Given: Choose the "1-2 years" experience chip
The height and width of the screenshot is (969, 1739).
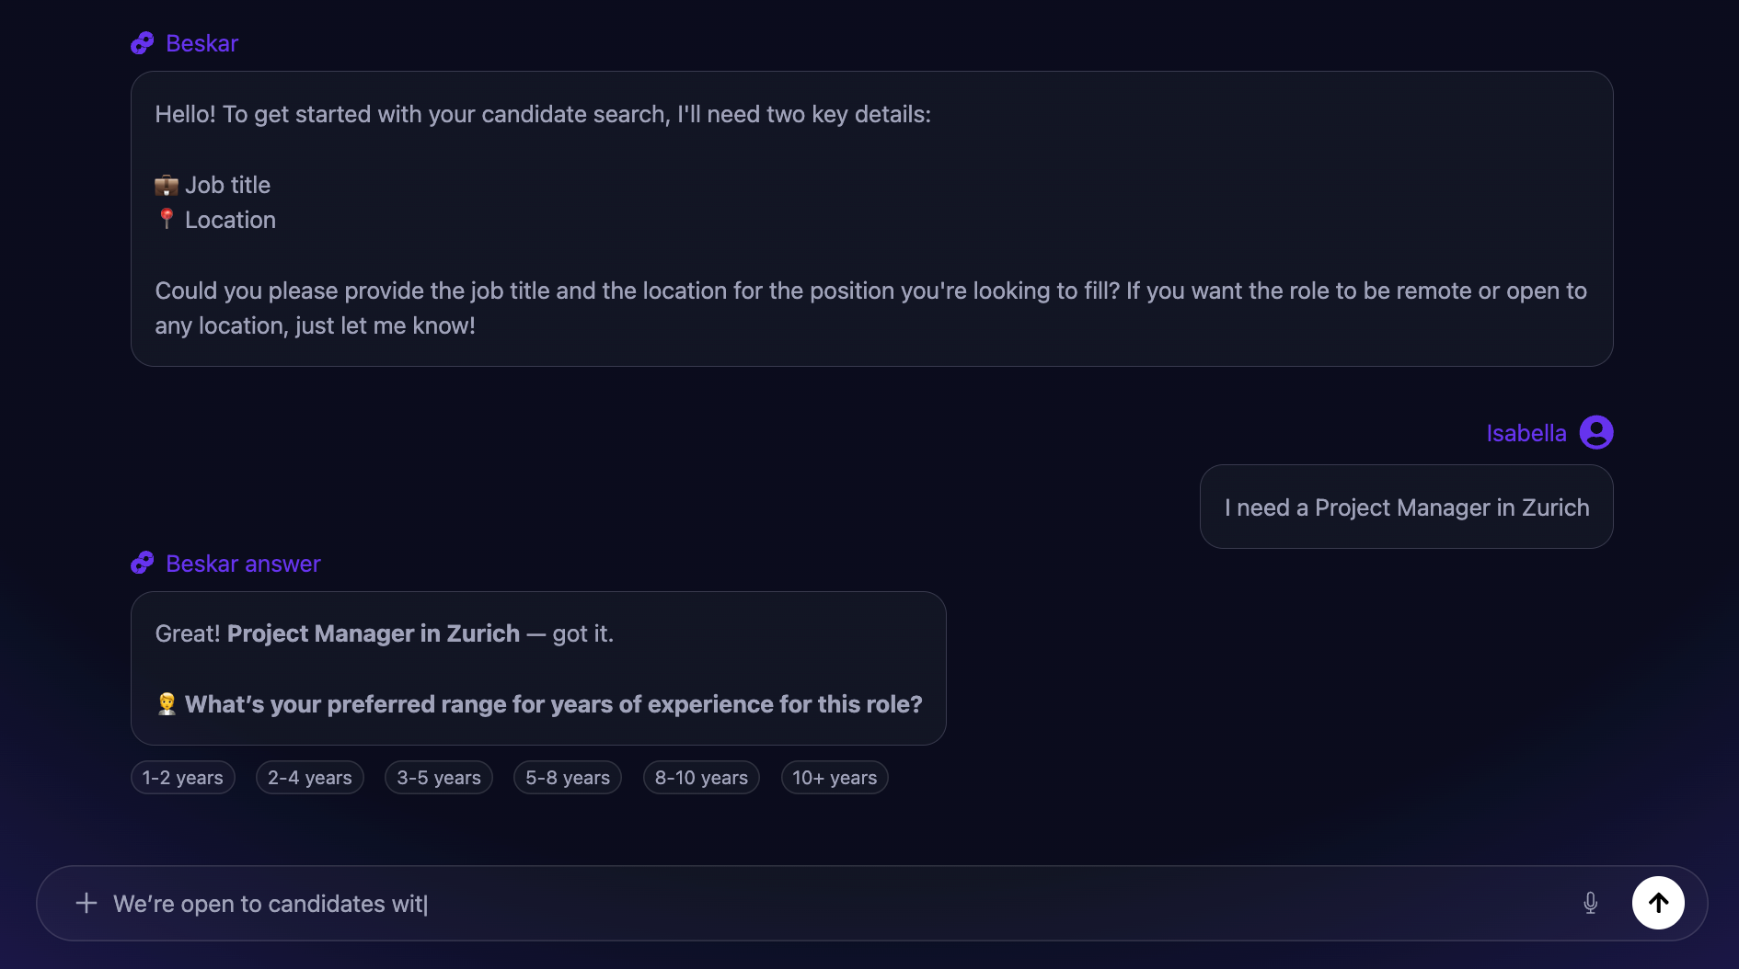Looking at the screenshot, I should [182, 778].
